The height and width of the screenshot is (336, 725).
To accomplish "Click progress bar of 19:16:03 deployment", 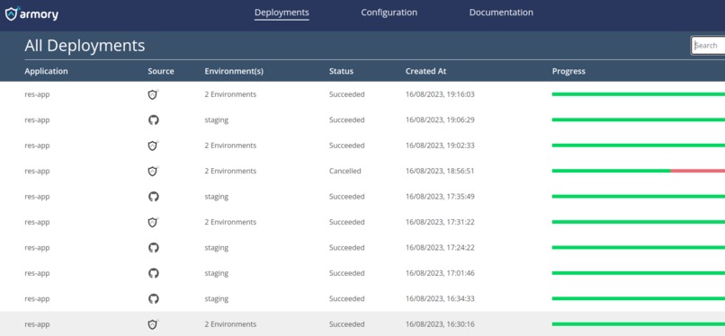I will (639, 94).
